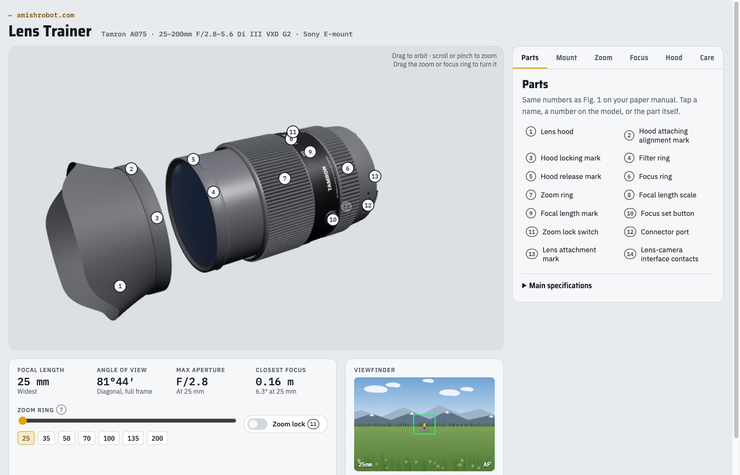
Task: Choose the 50 focal length preset
Action: pyautogui.click(x=67, y=438)
